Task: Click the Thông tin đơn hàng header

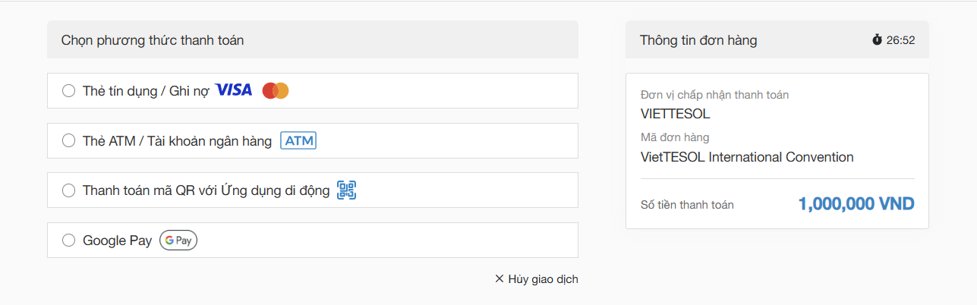Action: [x=698, y=40]
